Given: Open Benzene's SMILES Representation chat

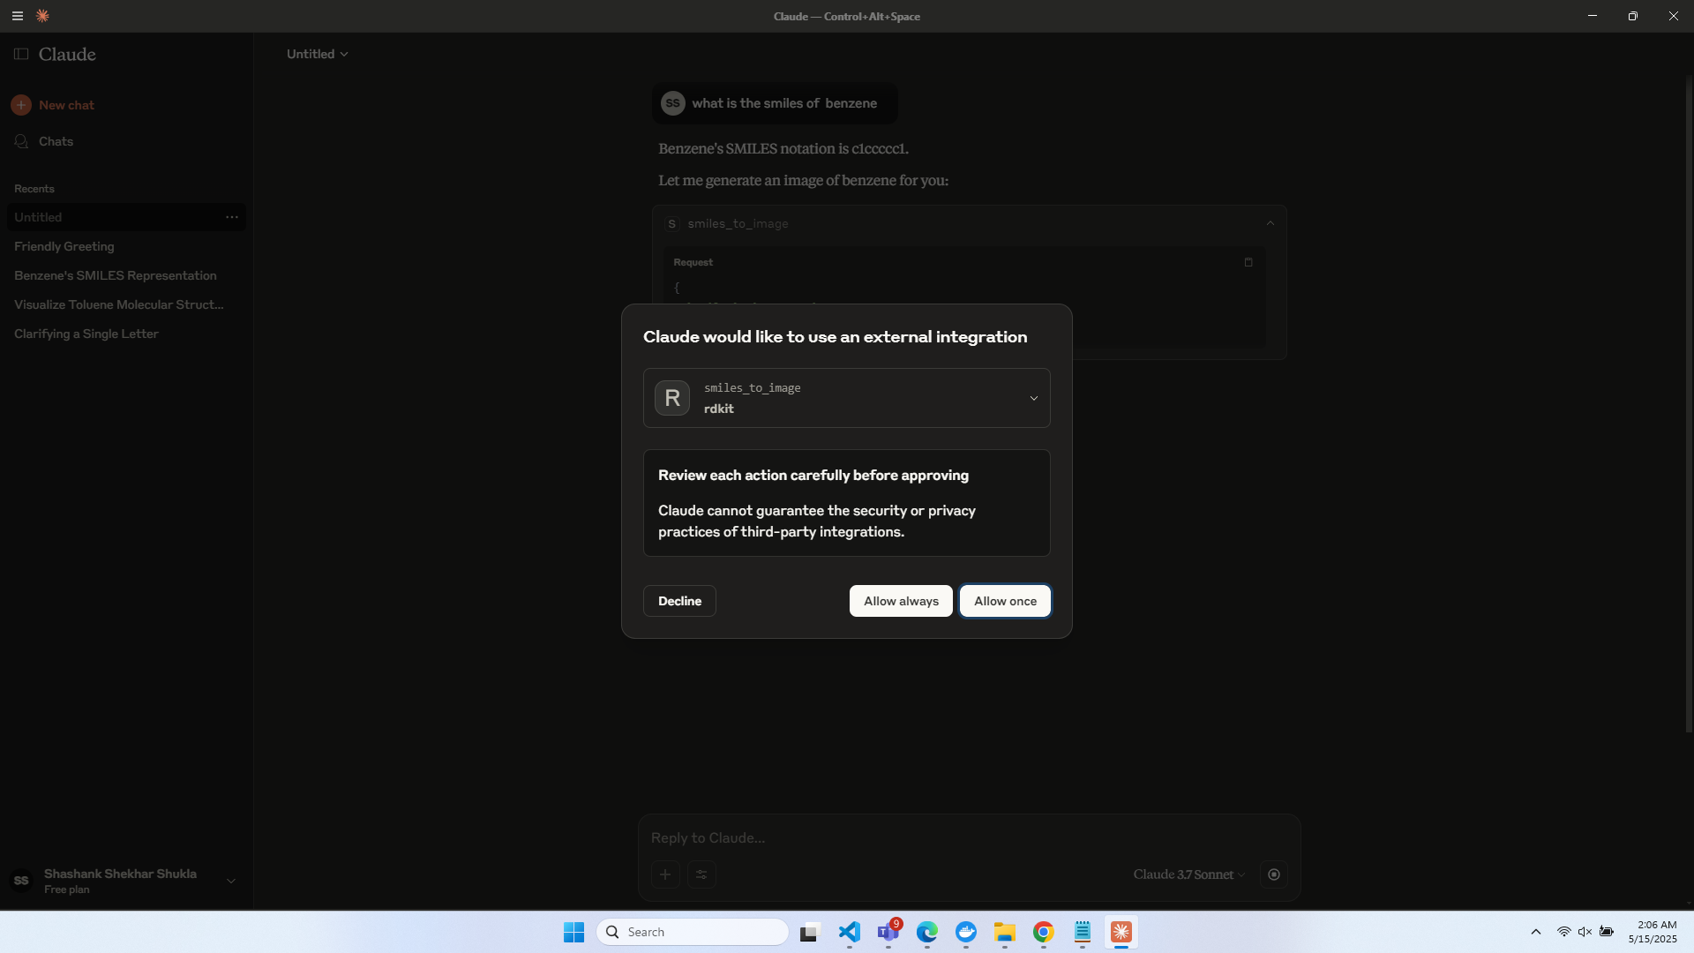Looking at the screenshot, I should 116,275.
